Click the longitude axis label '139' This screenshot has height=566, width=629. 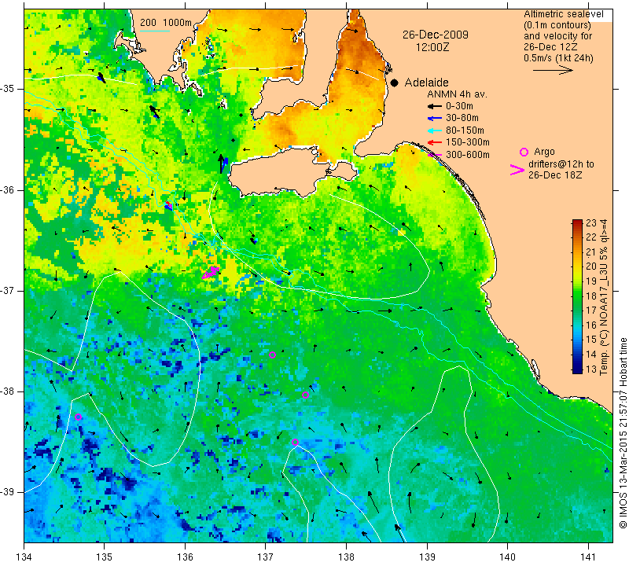pyautogui.click(x=427, y=557)
